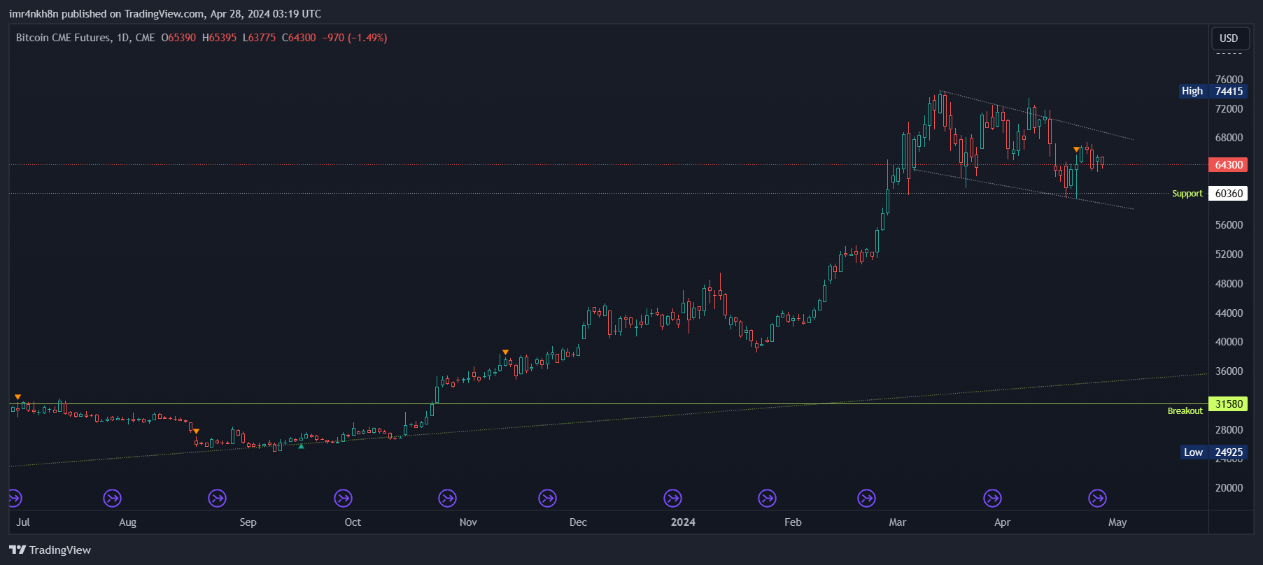Image resolution: width=1263 pixels, height=565 pixels.
Task: Click the Low 24925 price tag
Action: pyautogui.click(x=1214, y=452)
